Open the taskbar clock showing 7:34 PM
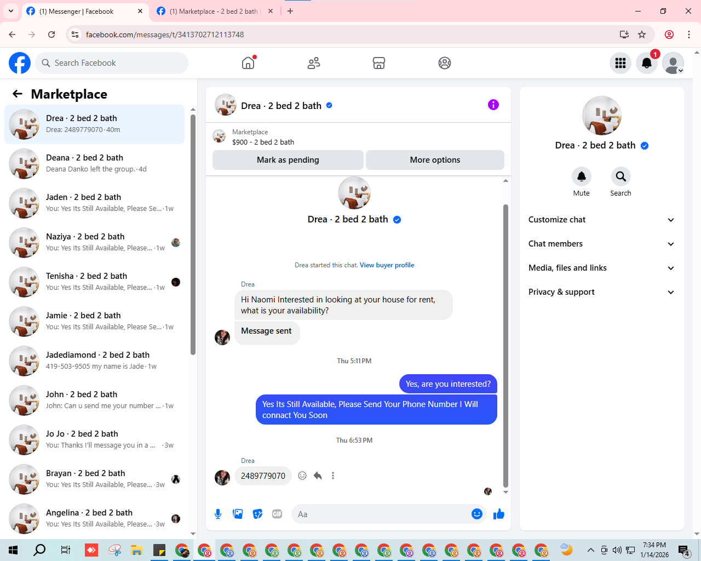The image size is (701, 561). point(654,550)
